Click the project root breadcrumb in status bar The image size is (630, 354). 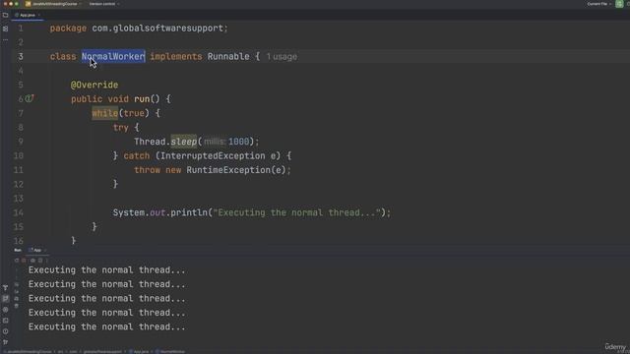30,352
